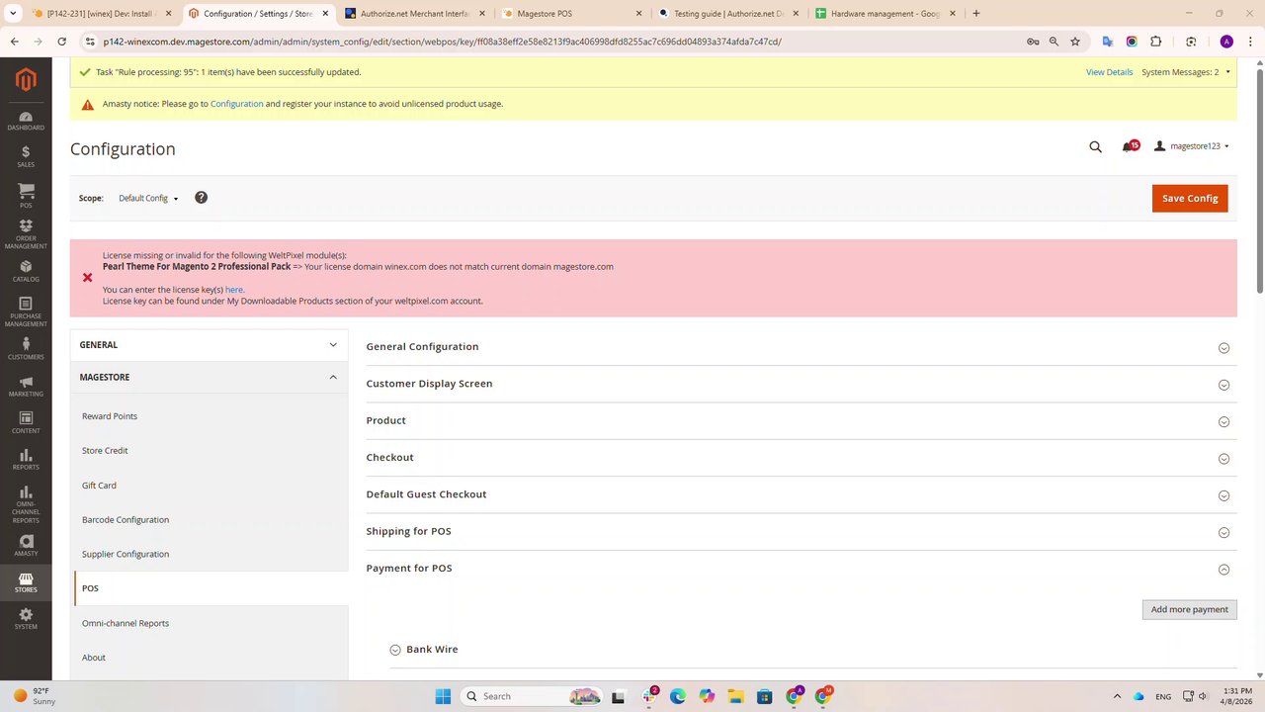Image resolution: width=1265 pixels, height=712 pixels.
Task: Open the Amasty admin menu
Action: [26, 545]
